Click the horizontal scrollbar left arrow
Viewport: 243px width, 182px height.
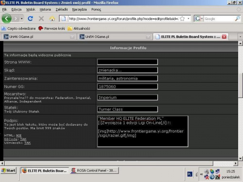click(2, 164)
